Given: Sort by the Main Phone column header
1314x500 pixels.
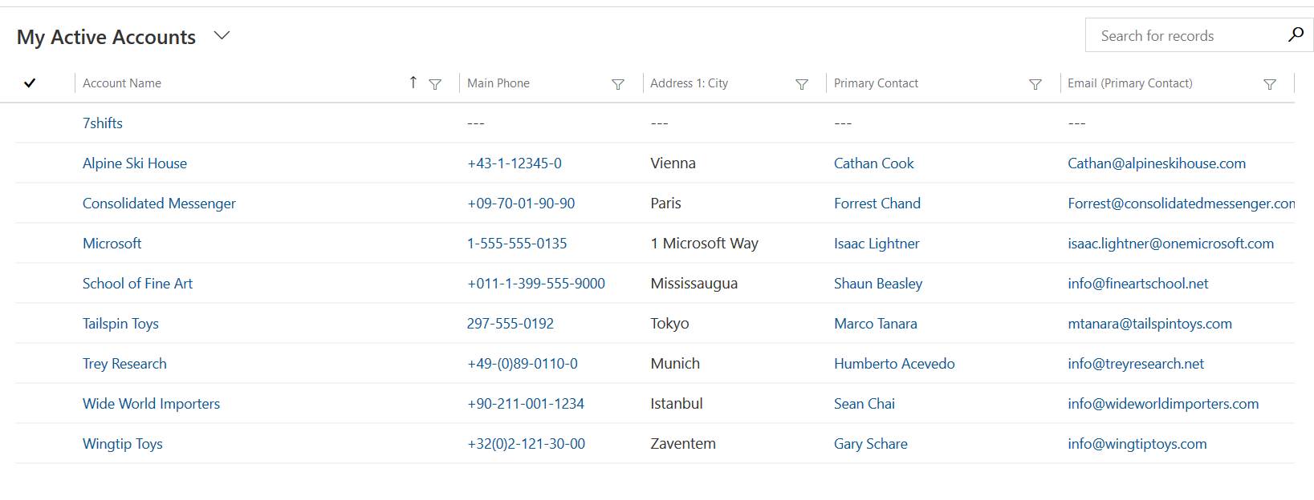Looking at the screenshot, I should [498, 83].
